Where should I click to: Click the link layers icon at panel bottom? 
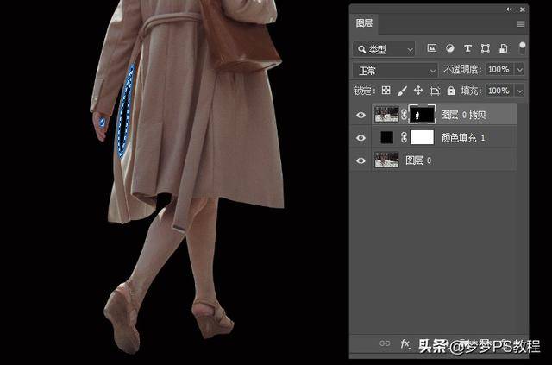coord(385,344)
